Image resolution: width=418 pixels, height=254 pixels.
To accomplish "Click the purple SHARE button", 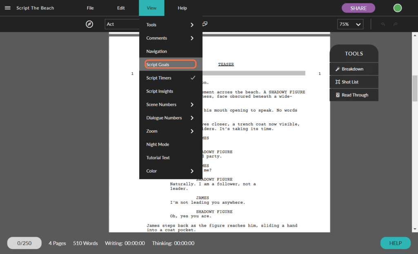I will point(358,8).
